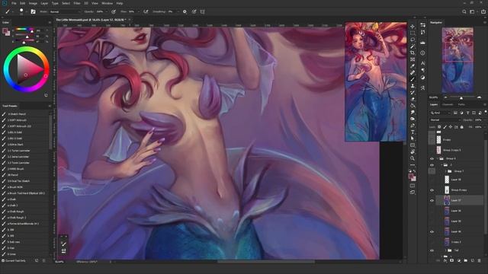Select the Hand tool

pos(413,152)
